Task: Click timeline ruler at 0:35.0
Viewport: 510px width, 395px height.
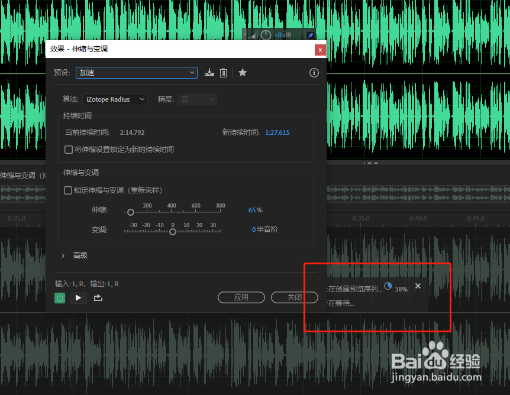Action: [361, 218]
